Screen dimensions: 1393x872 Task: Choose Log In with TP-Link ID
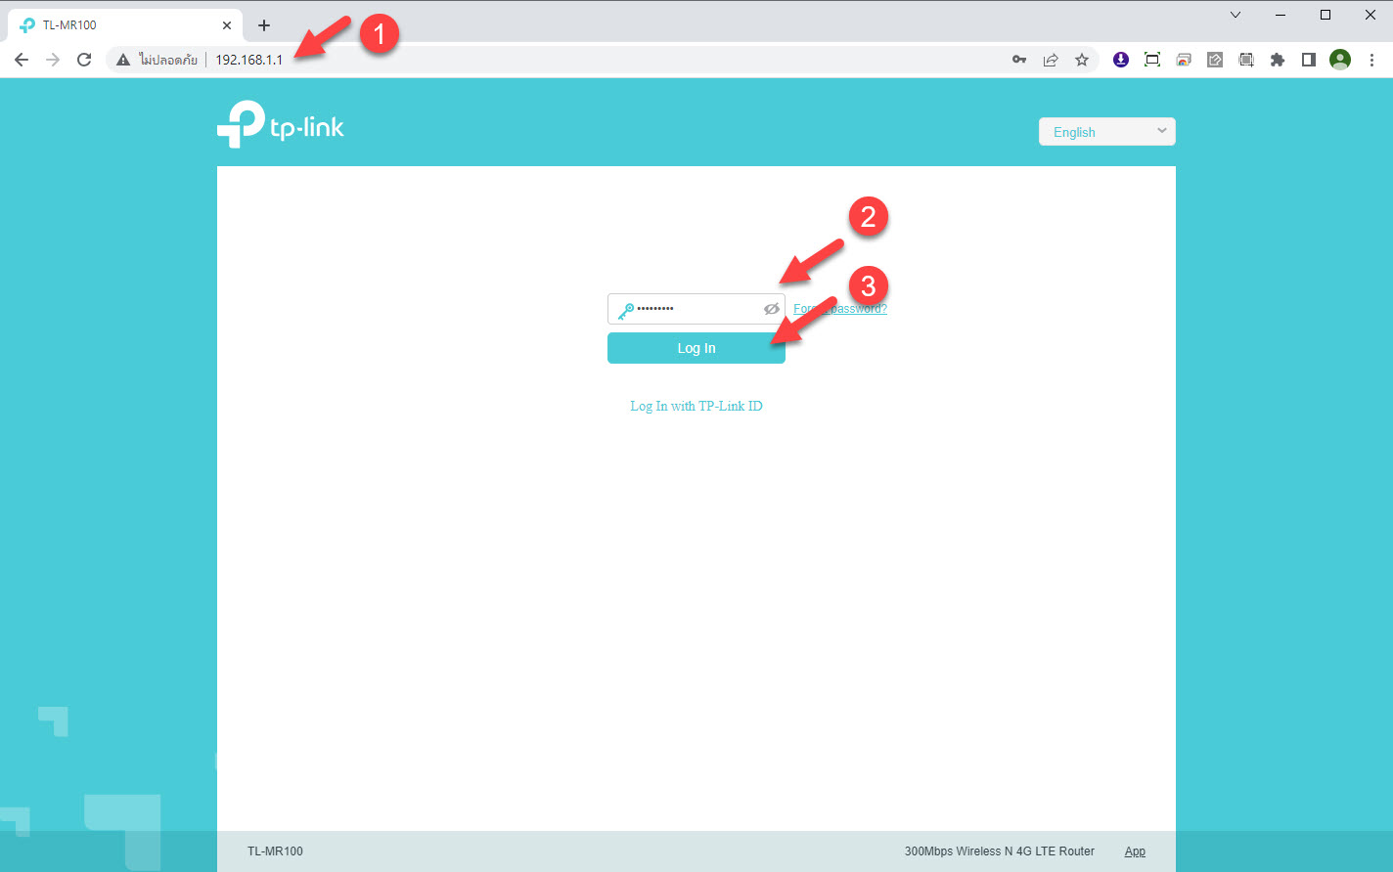[696, 406]
